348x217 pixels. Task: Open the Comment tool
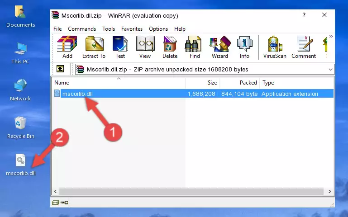point(304,47)
